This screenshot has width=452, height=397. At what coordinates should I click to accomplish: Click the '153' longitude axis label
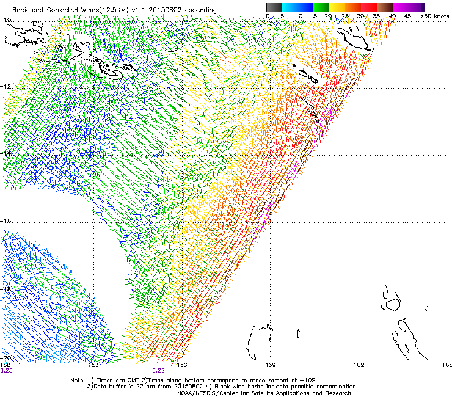(x=93, y=365)
